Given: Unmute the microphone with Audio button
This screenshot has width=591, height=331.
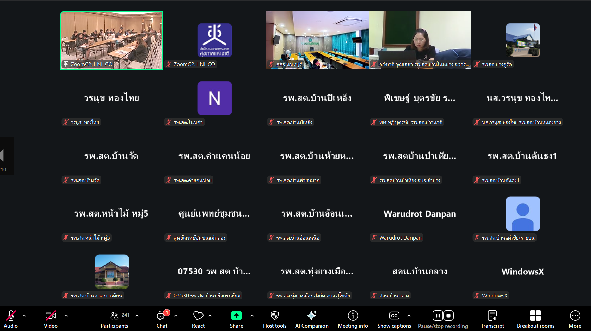Looking at the screenshot, I should point(11,316).
